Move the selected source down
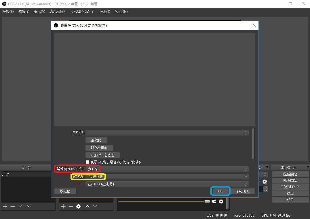This screenshot has width=310, height=219. 95,206
